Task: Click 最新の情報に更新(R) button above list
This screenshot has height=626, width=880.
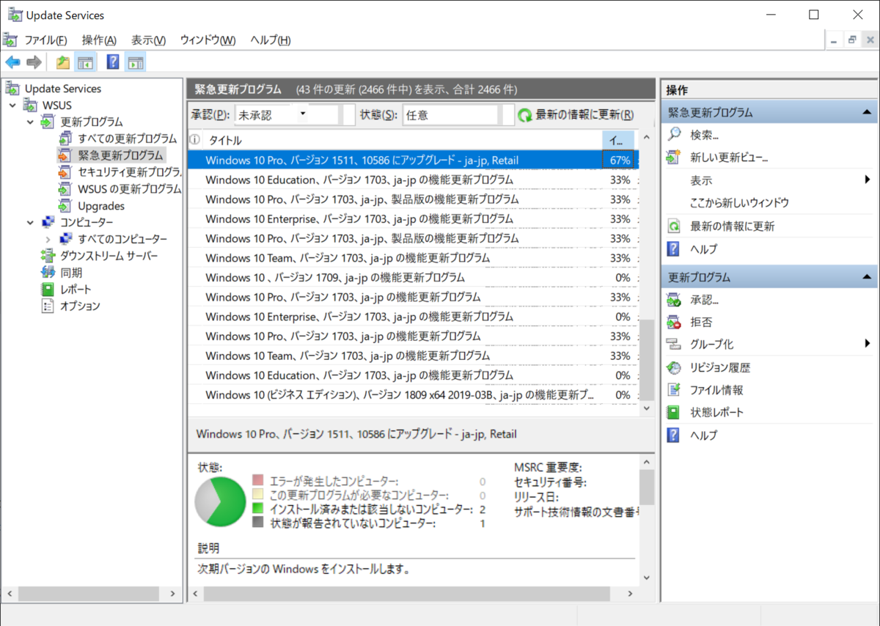Action: [x=576, y=114]
